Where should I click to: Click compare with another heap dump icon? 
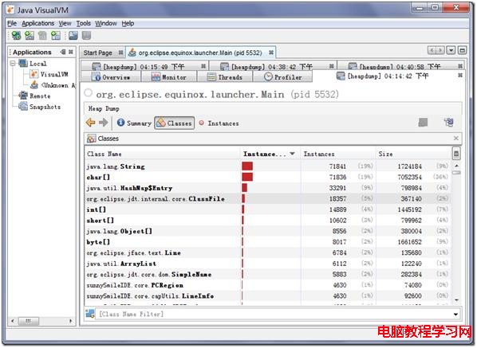click(448, 123)
